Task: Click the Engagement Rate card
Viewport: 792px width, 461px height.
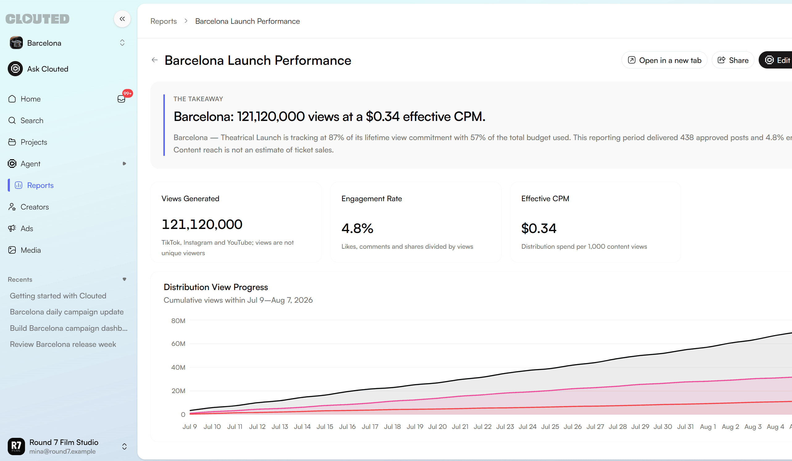Action: (416, 222)
